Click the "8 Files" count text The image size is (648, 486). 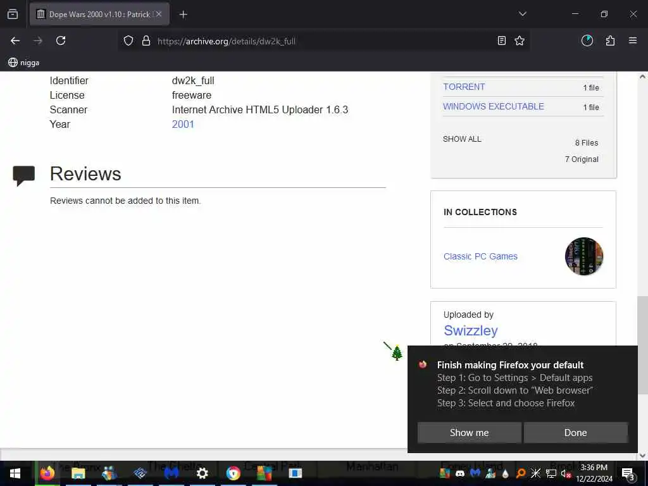(x=587, y=142)
